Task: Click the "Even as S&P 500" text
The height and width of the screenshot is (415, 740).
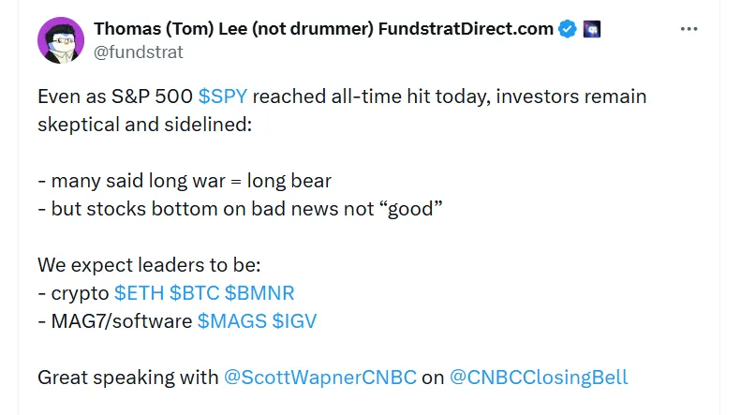Action: 115,96
